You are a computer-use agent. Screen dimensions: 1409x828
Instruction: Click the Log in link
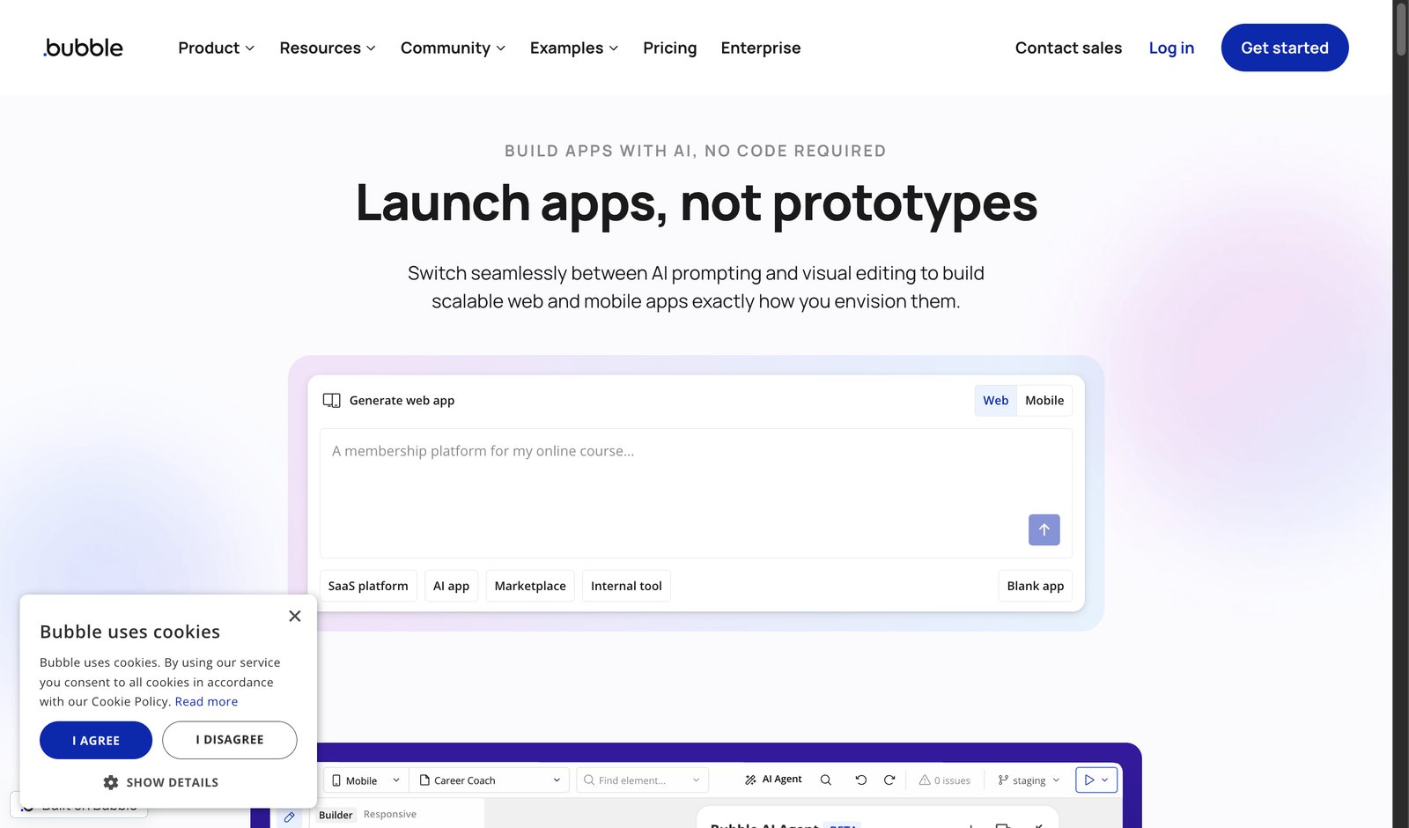[x=1171, y=48]
